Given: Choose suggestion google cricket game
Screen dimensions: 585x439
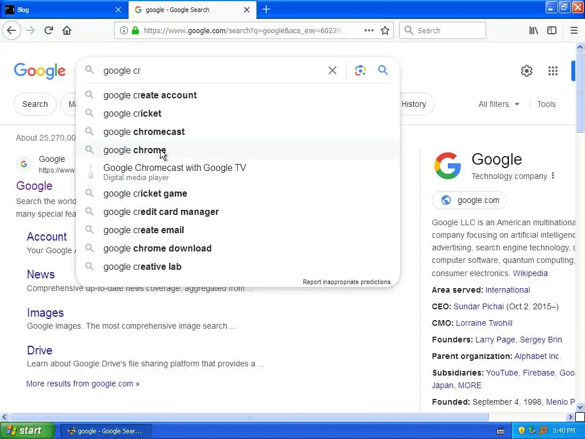Looking at the screenshot, I should point(238,193).
